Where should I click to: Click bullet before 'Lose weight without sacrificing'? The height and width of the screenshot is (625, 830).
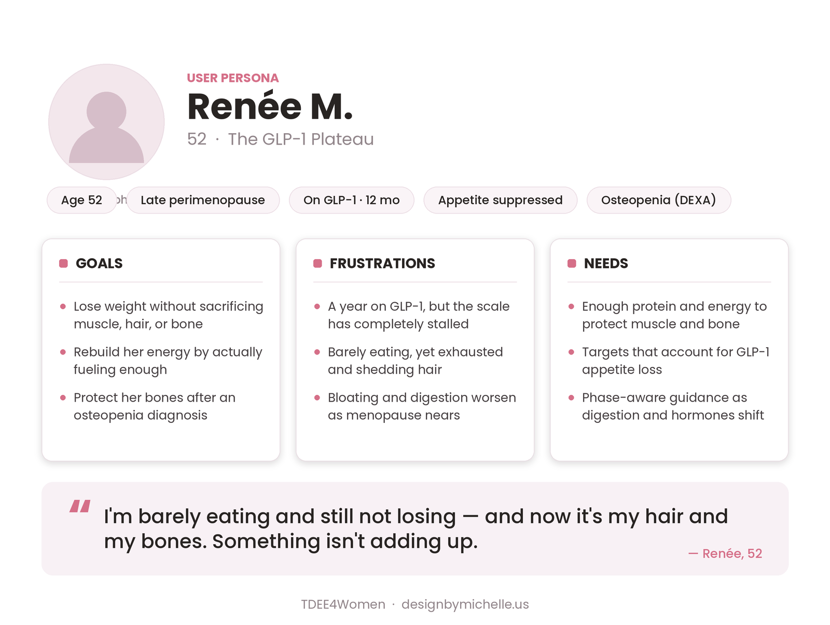63,306
